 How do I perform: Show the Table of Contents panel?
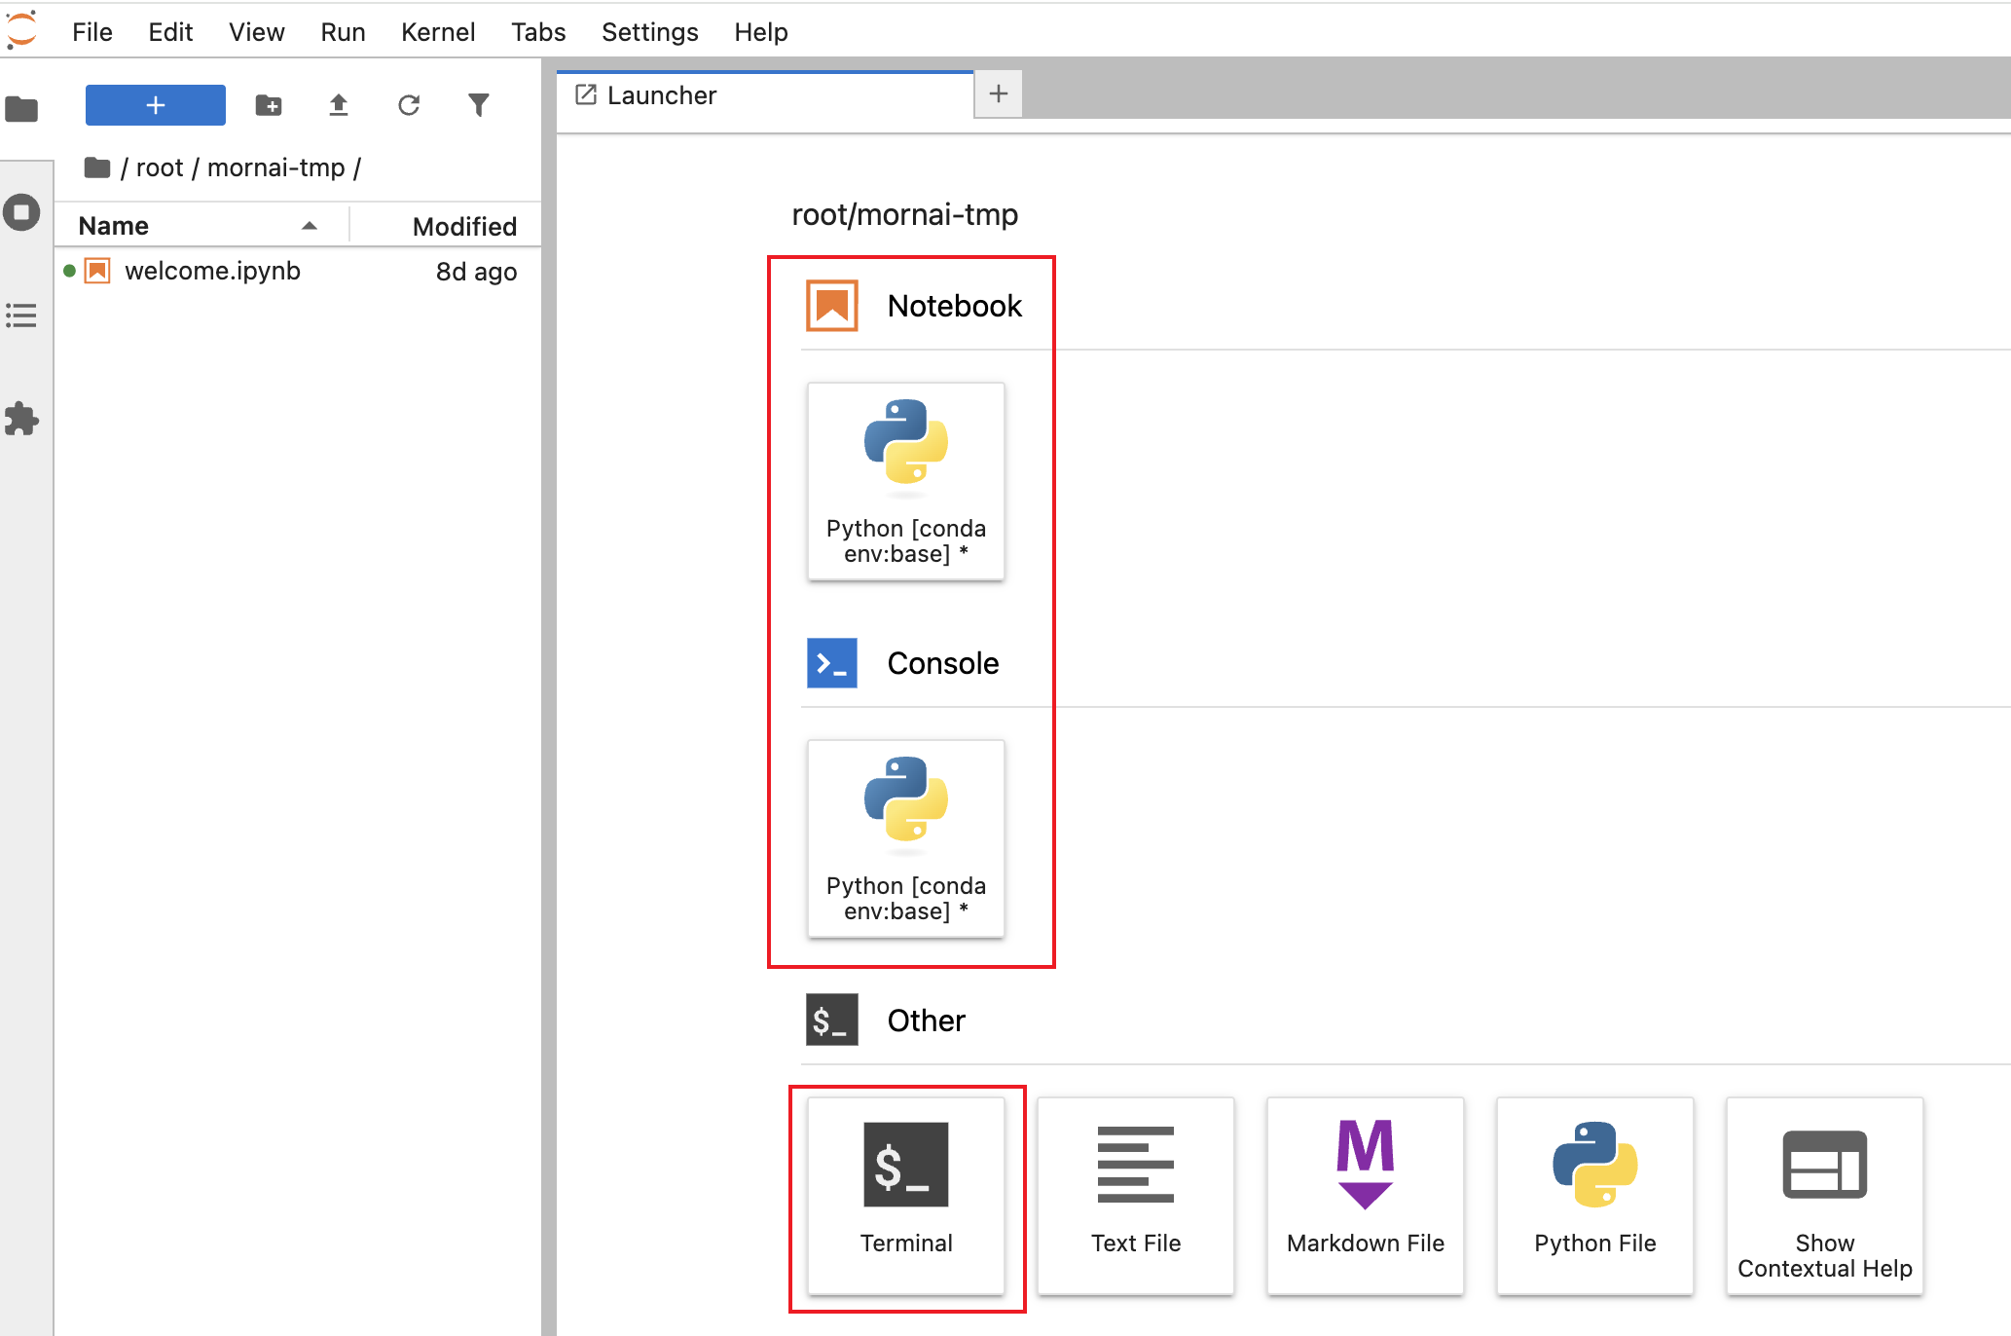[21, 315]
